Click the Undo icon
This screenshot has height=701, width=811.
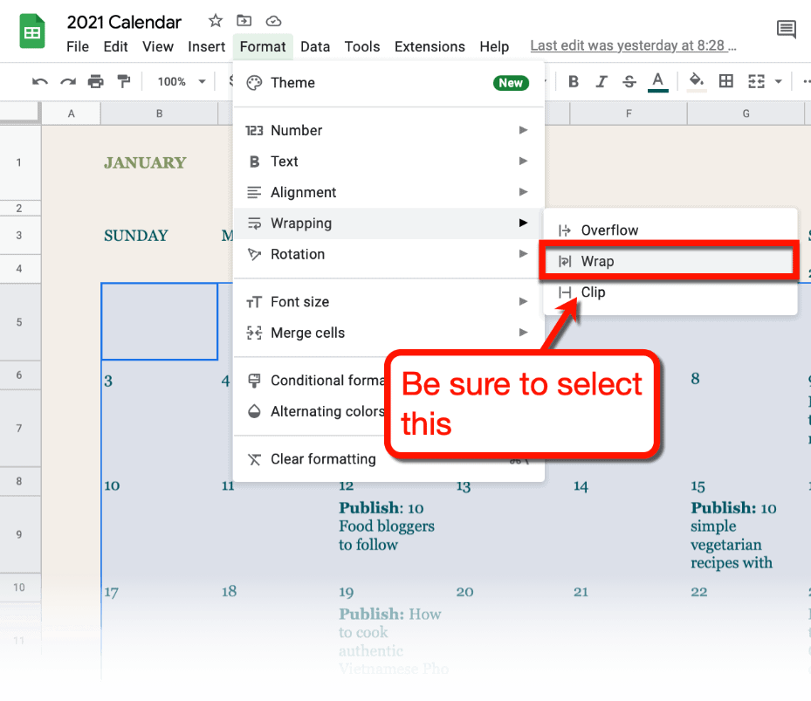pos(39,81)
